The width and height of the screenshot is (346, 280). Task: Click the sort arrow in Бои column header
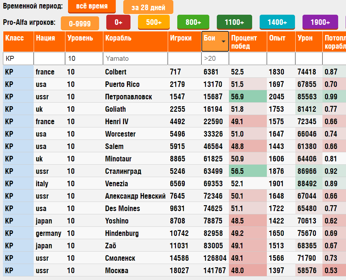tap(223, 41)
